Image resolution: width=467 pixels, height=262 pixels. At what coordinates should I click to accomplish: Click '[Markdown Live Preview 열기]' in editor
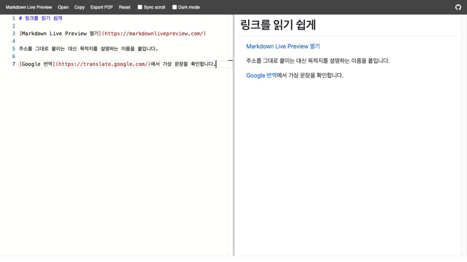point(60,34)
